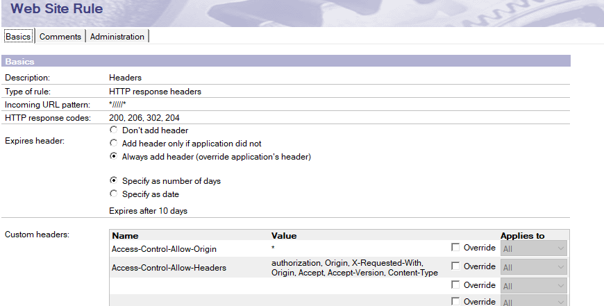
Task: Pick "Specify as number of days" option
Action: click(114, 180)
